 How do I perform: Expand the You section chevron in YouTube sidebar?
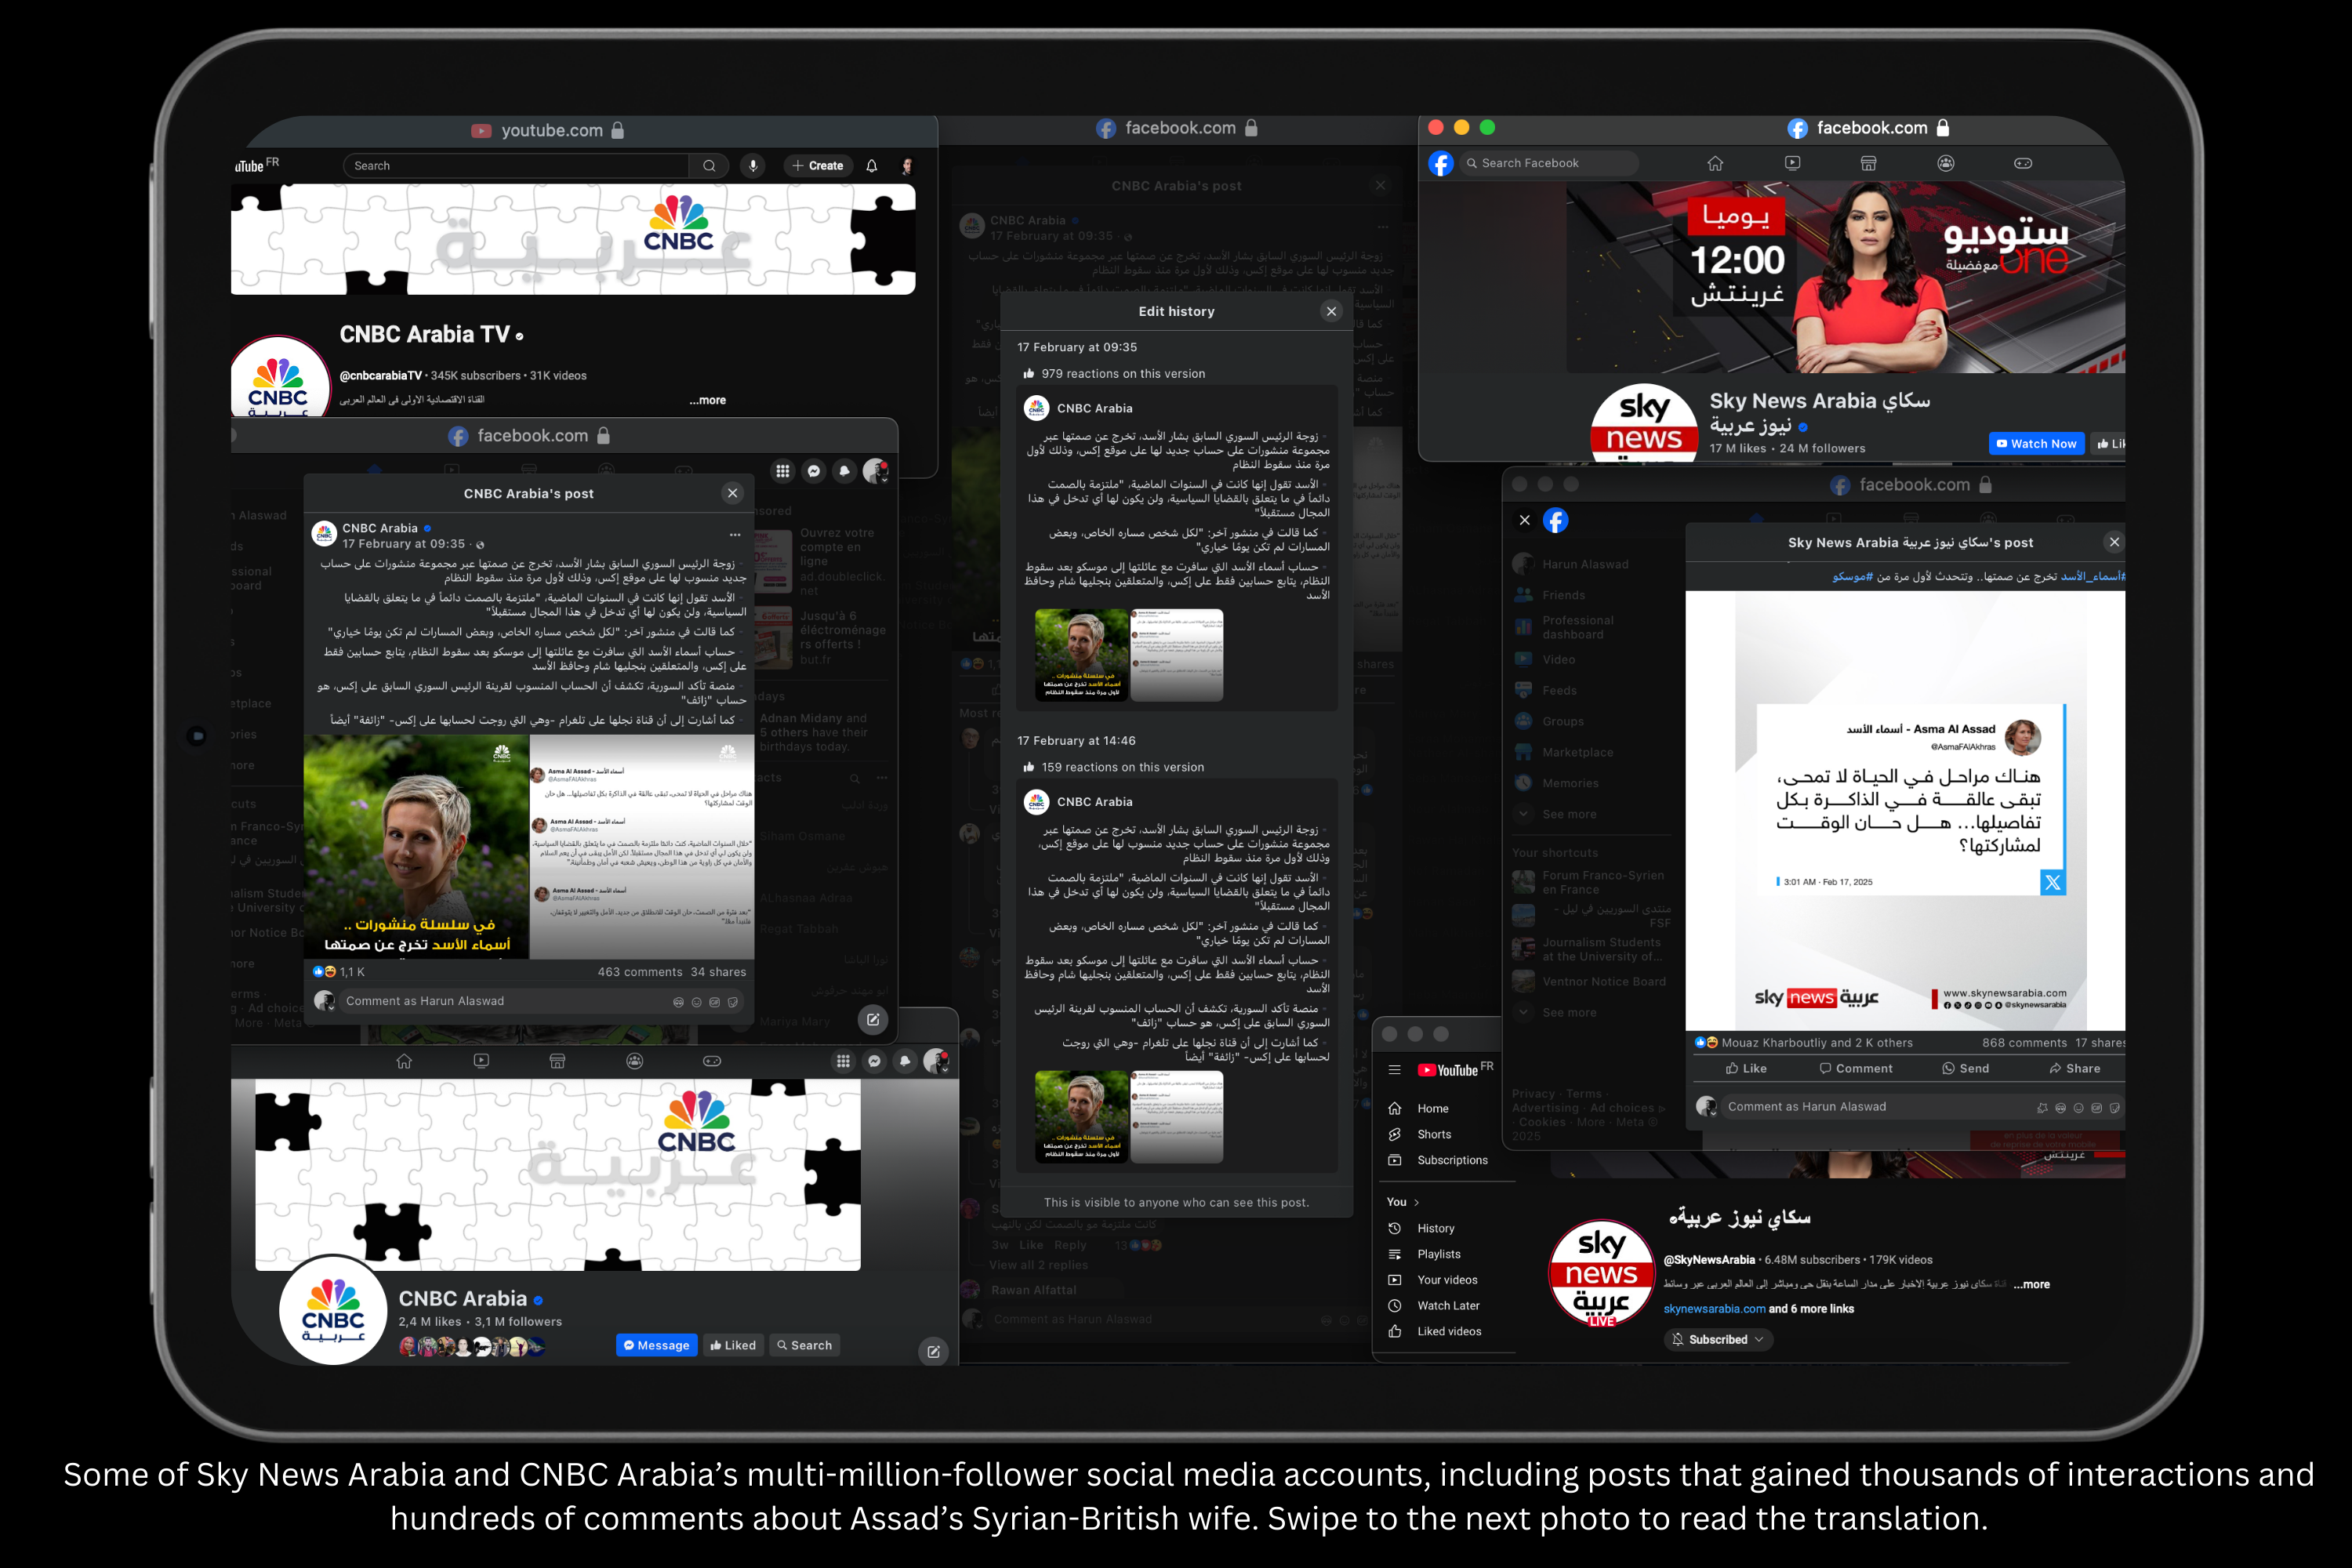(x=1416, y=1202)
